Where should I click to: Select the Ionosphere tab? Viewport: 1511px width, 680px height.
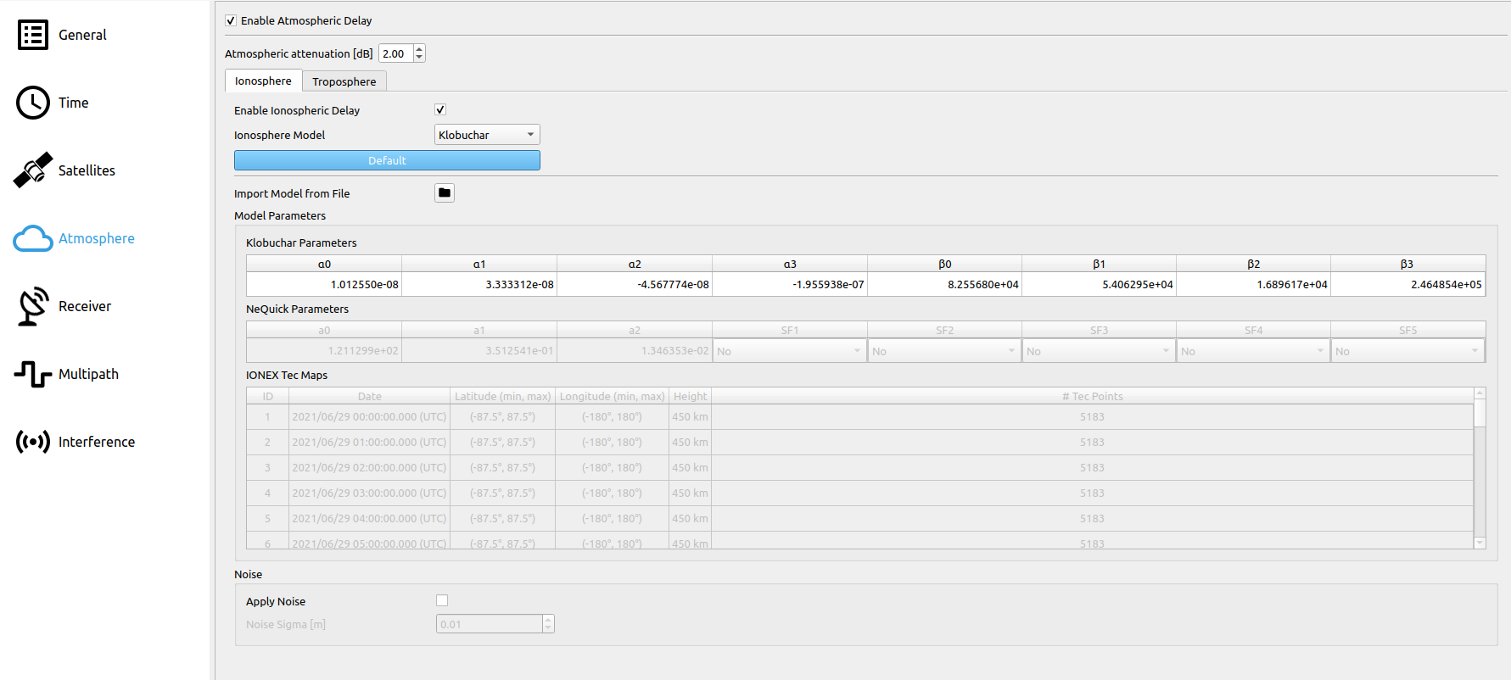click(x=263, y=81)
